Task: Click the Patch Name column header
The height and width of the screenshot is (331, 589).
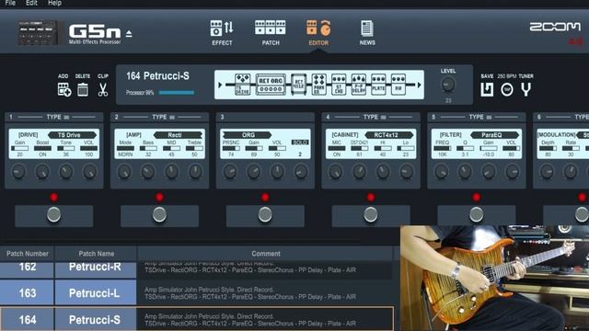Action: tap(96, 254)
